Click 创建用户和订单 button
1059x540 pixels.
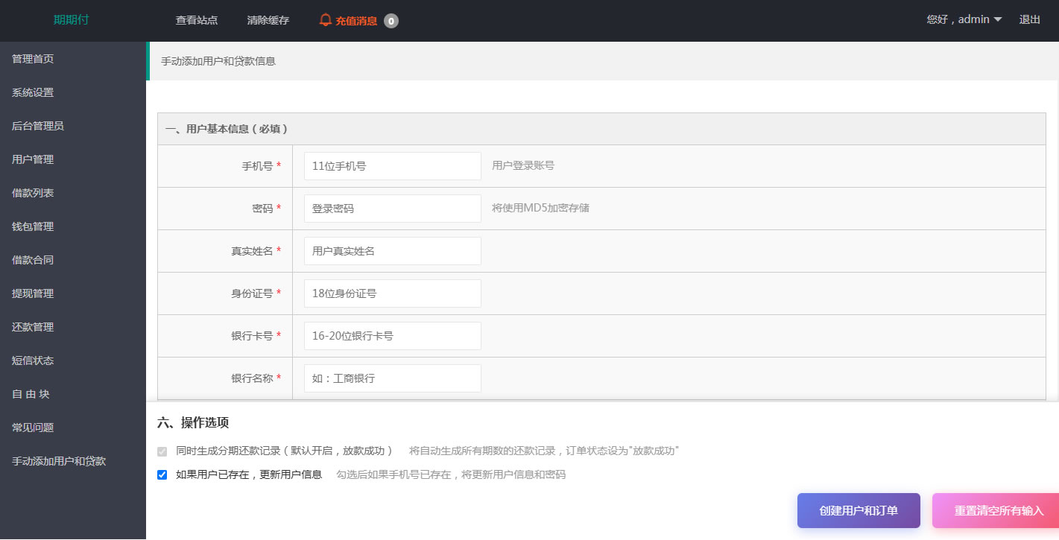click(859, 511)
